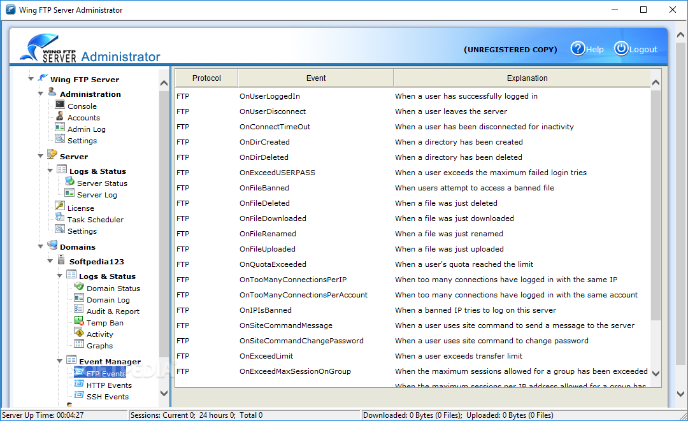The height and width of the screenshot is (421, 688).
Task: Sort by the Event column header
Action: (x=315, y=78)
